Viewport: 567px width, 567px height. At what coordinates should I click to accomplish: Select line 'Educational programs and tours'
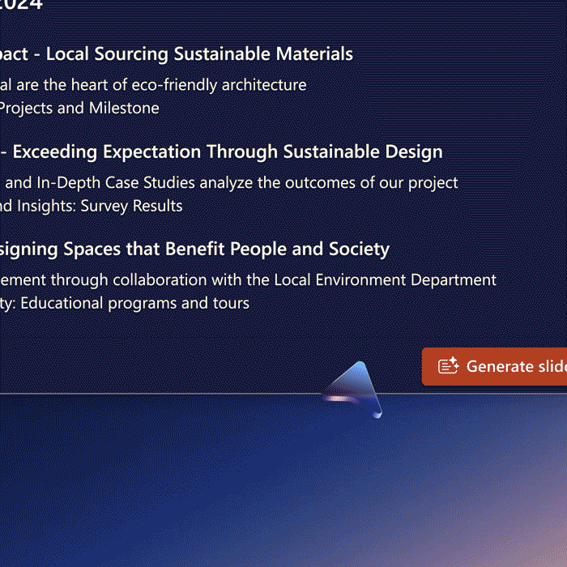point(135,304)
